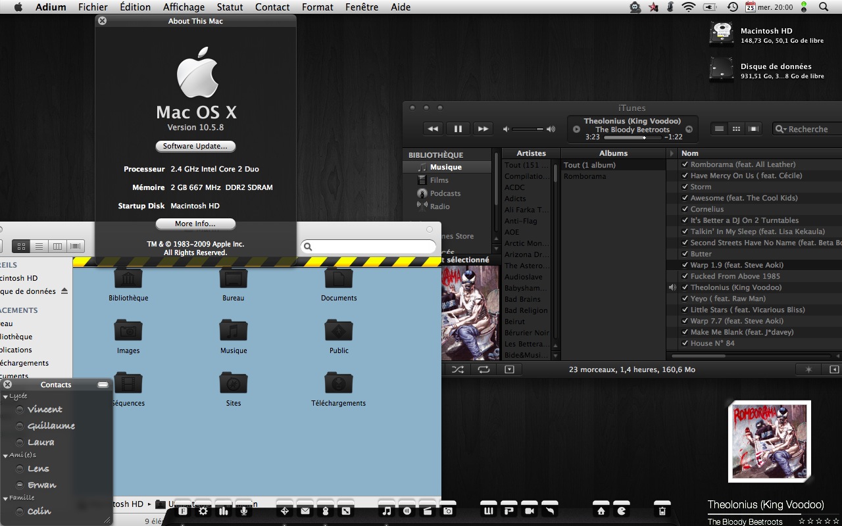Screen dimensions: 842x526
Task: Open the Édition menu
Action: click(x=135, y=7)
